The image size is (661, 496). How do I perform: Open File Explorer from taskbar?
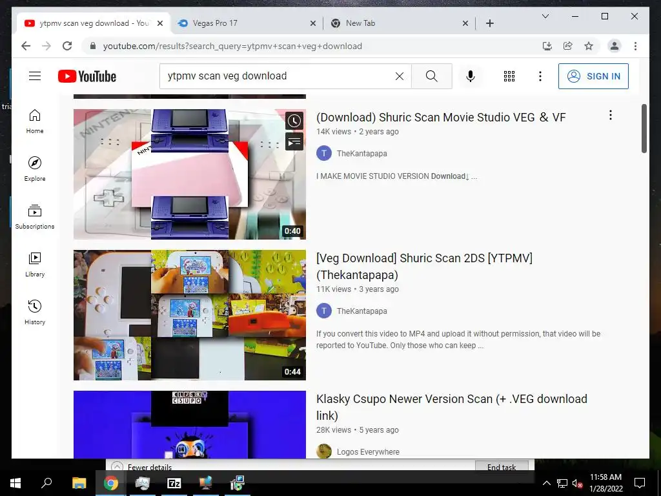pos(79,483)
